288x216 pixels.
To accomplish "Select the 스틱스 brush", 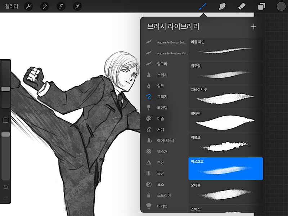I will tap(226, 209).
